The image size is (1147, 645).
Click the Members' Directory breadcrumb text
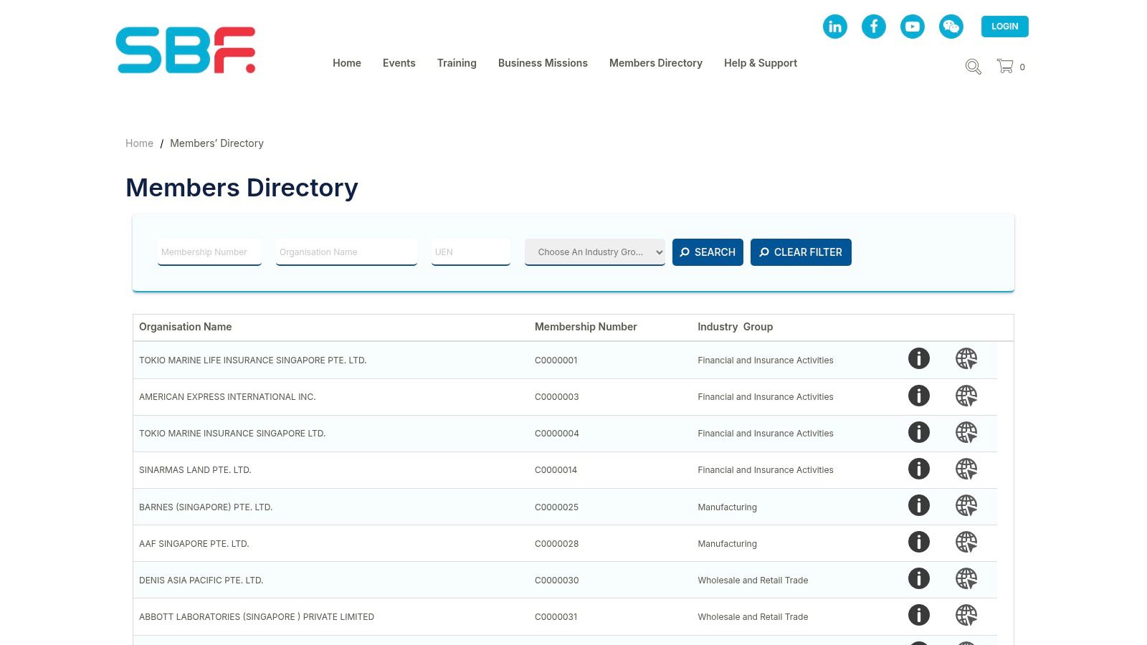pos(216,143)
